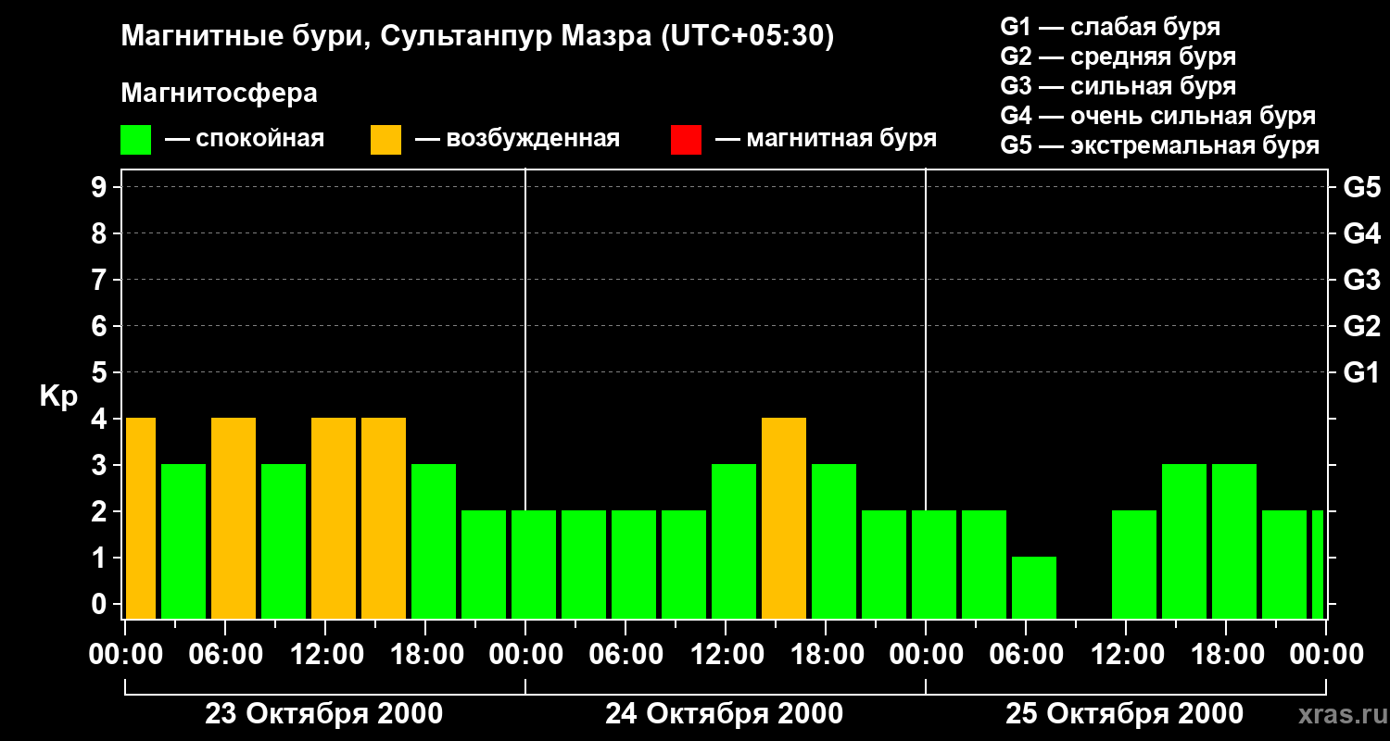
Task: Click the date label 24 Октября 2000
Action: click(x=724, y=714)
